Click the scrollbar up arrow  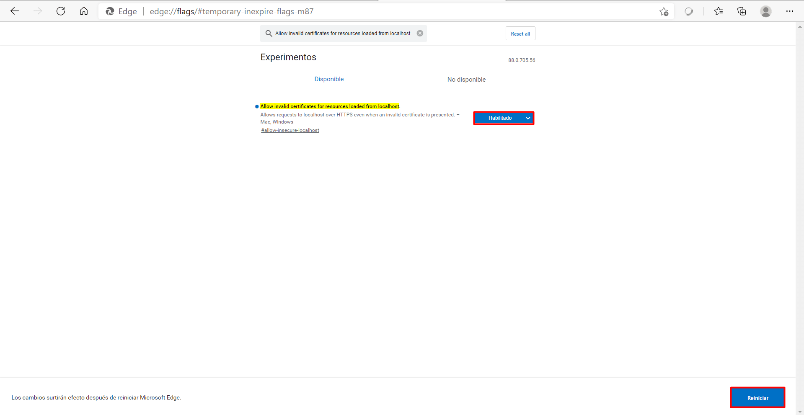tap(800, 26)
